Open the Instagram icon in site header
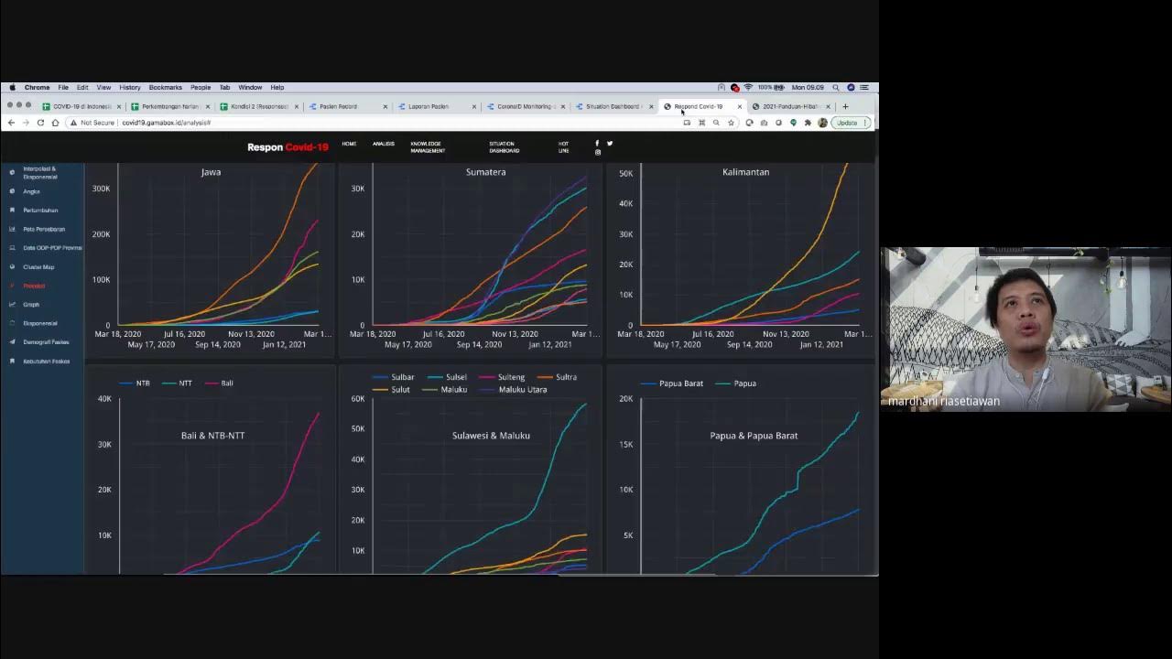1172x659 pixels. [597, 152]
